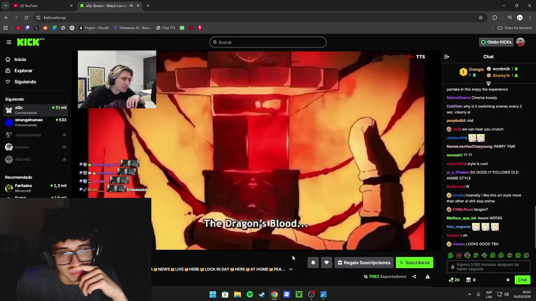536x301 pixels.
Task: Open the KICKs points balance 20
Action: [x=454, y=280]
